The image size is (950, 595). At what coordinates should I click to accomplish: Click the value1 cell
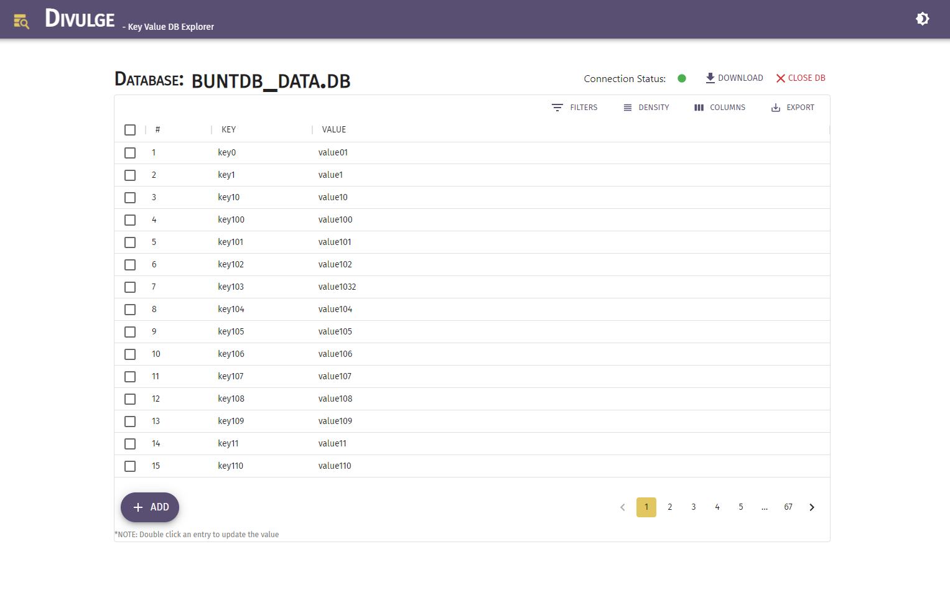(x=330, y=175)
